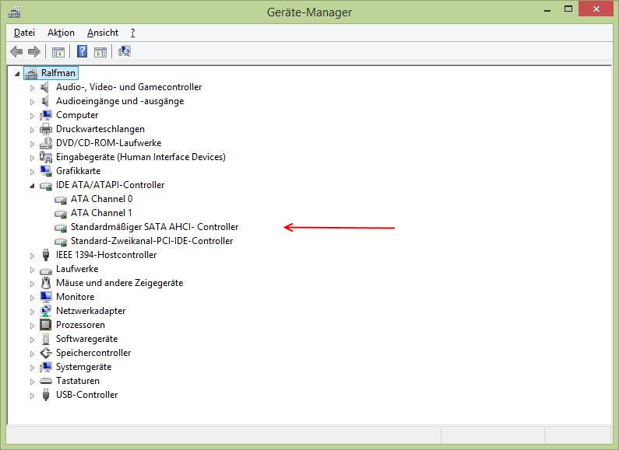Click the ATA Channel 1 device icon
Screen dimensions: 619x450
(61, 214)
